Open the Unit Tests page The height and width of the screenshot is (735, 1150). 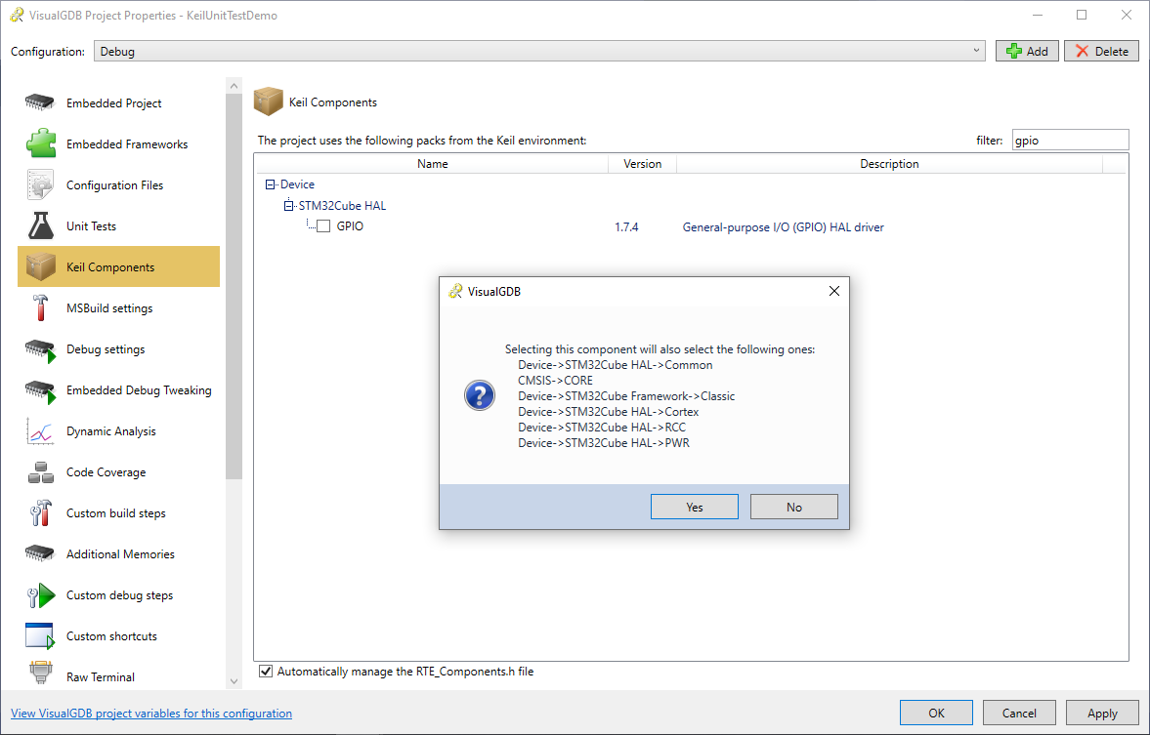[x=119, y=225]
